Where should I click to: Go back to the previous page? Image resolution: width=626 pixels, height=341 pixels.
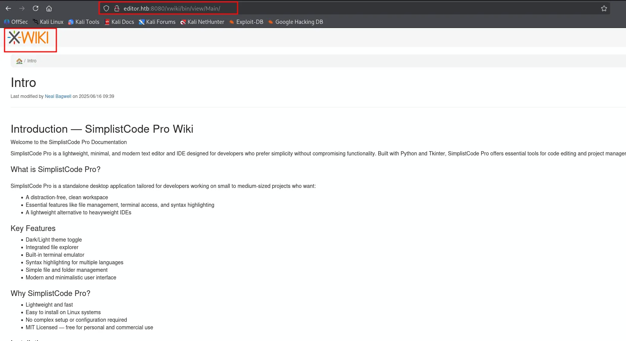tap(8, 8)
